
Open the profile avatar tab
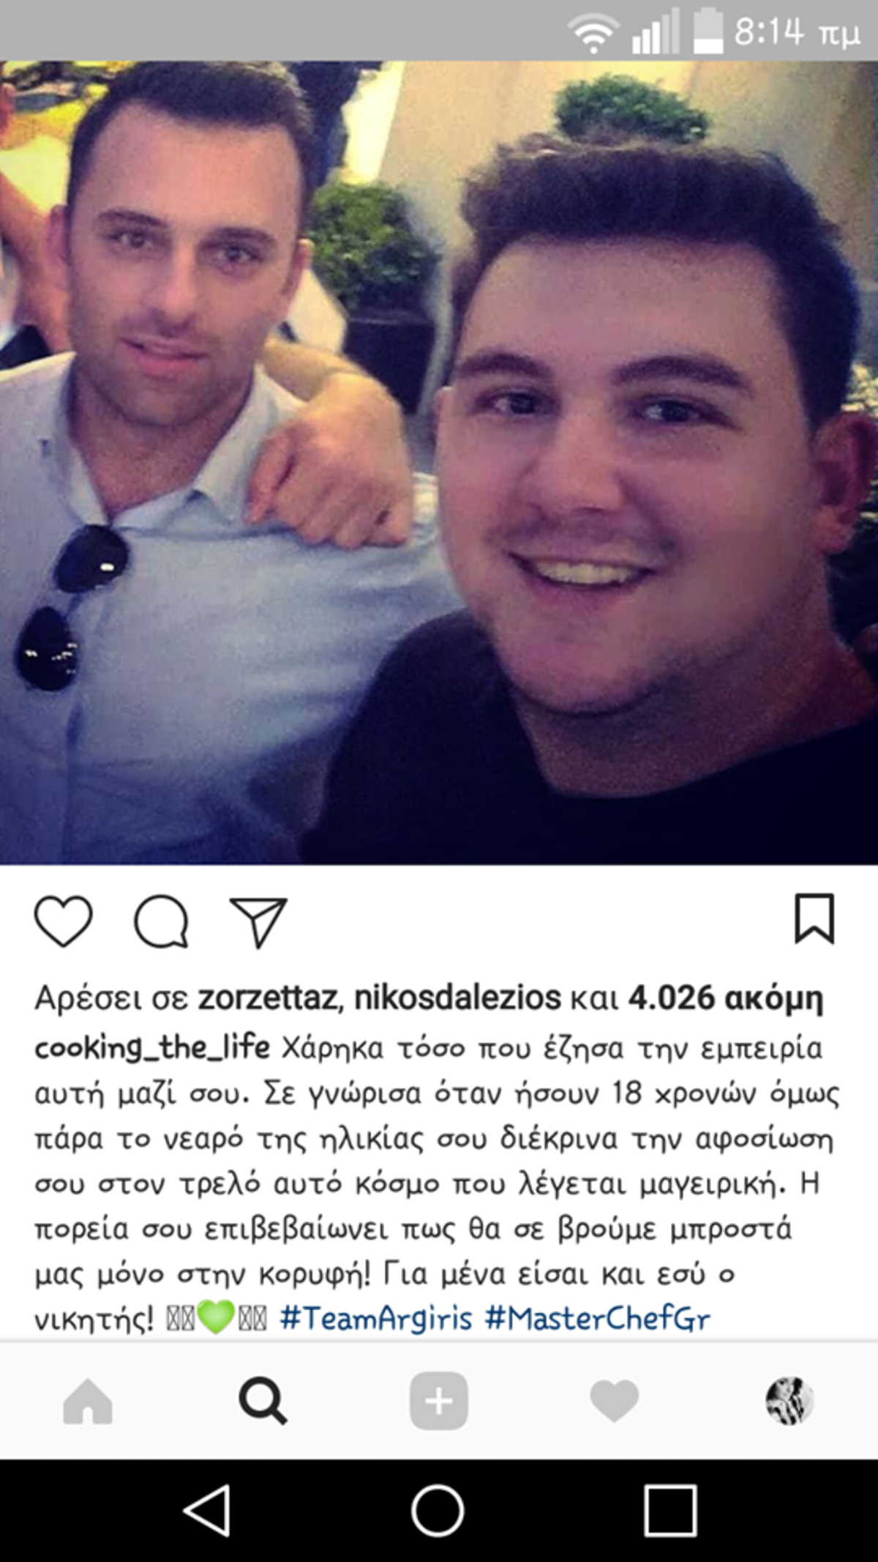[789, 1400]
